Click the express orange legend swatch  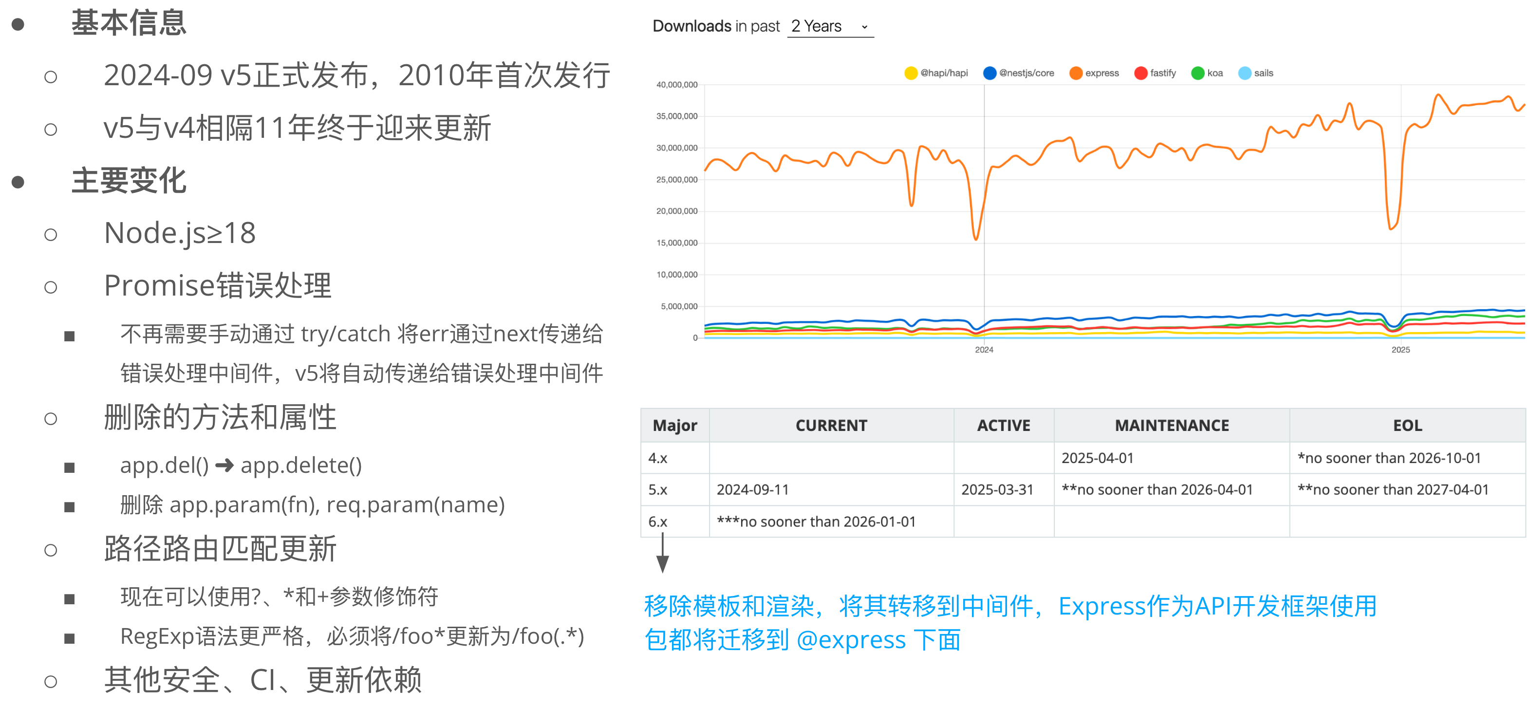click(1076, 73)
